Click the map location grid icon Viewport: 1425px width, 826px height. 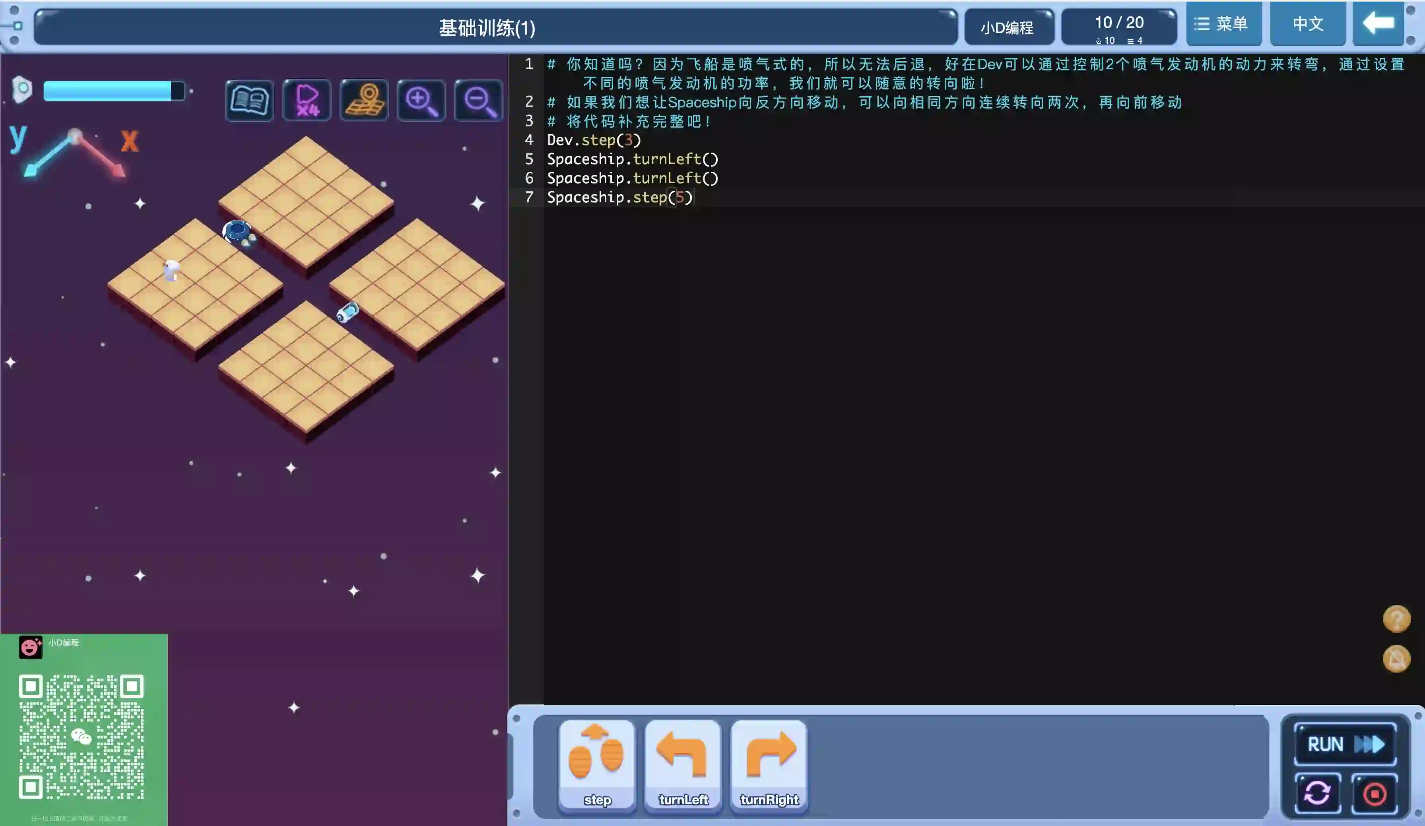point(364,101)
